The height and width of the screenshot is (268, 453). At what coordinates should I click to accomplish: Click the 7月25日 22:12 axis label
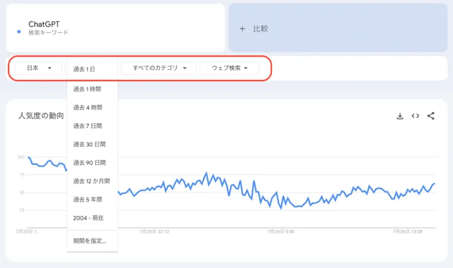click(x=154, y=232)
